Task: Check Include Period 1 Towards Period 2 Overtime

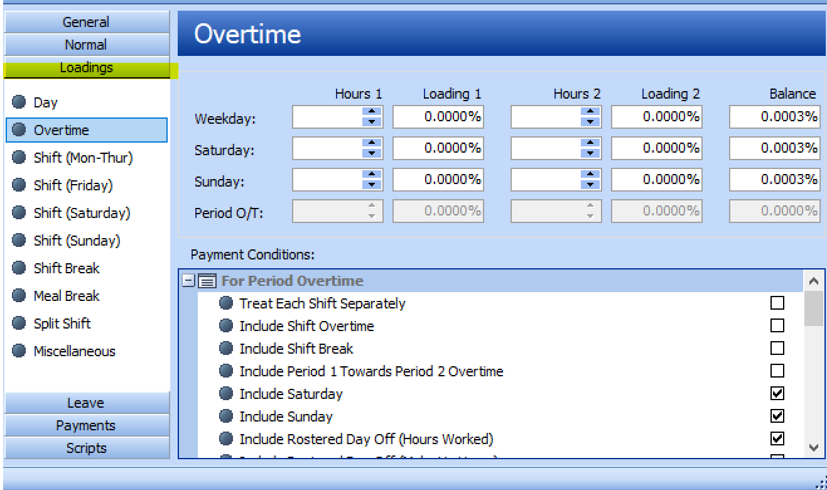Action: click(777, 371)
